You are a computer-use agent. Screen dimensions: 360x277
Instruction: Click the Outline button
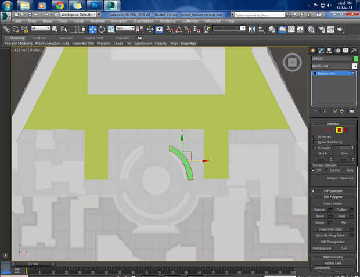pos(341,210)
